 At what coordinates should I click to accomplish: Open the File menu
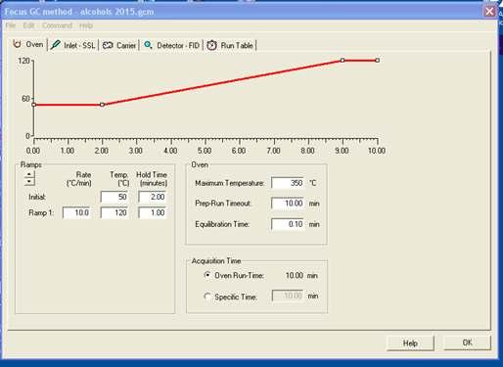click(x=11, y=25)
